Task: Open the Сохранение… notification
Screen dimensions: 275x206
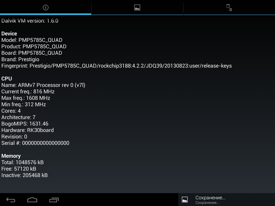Action: click(x=210, y=200)
